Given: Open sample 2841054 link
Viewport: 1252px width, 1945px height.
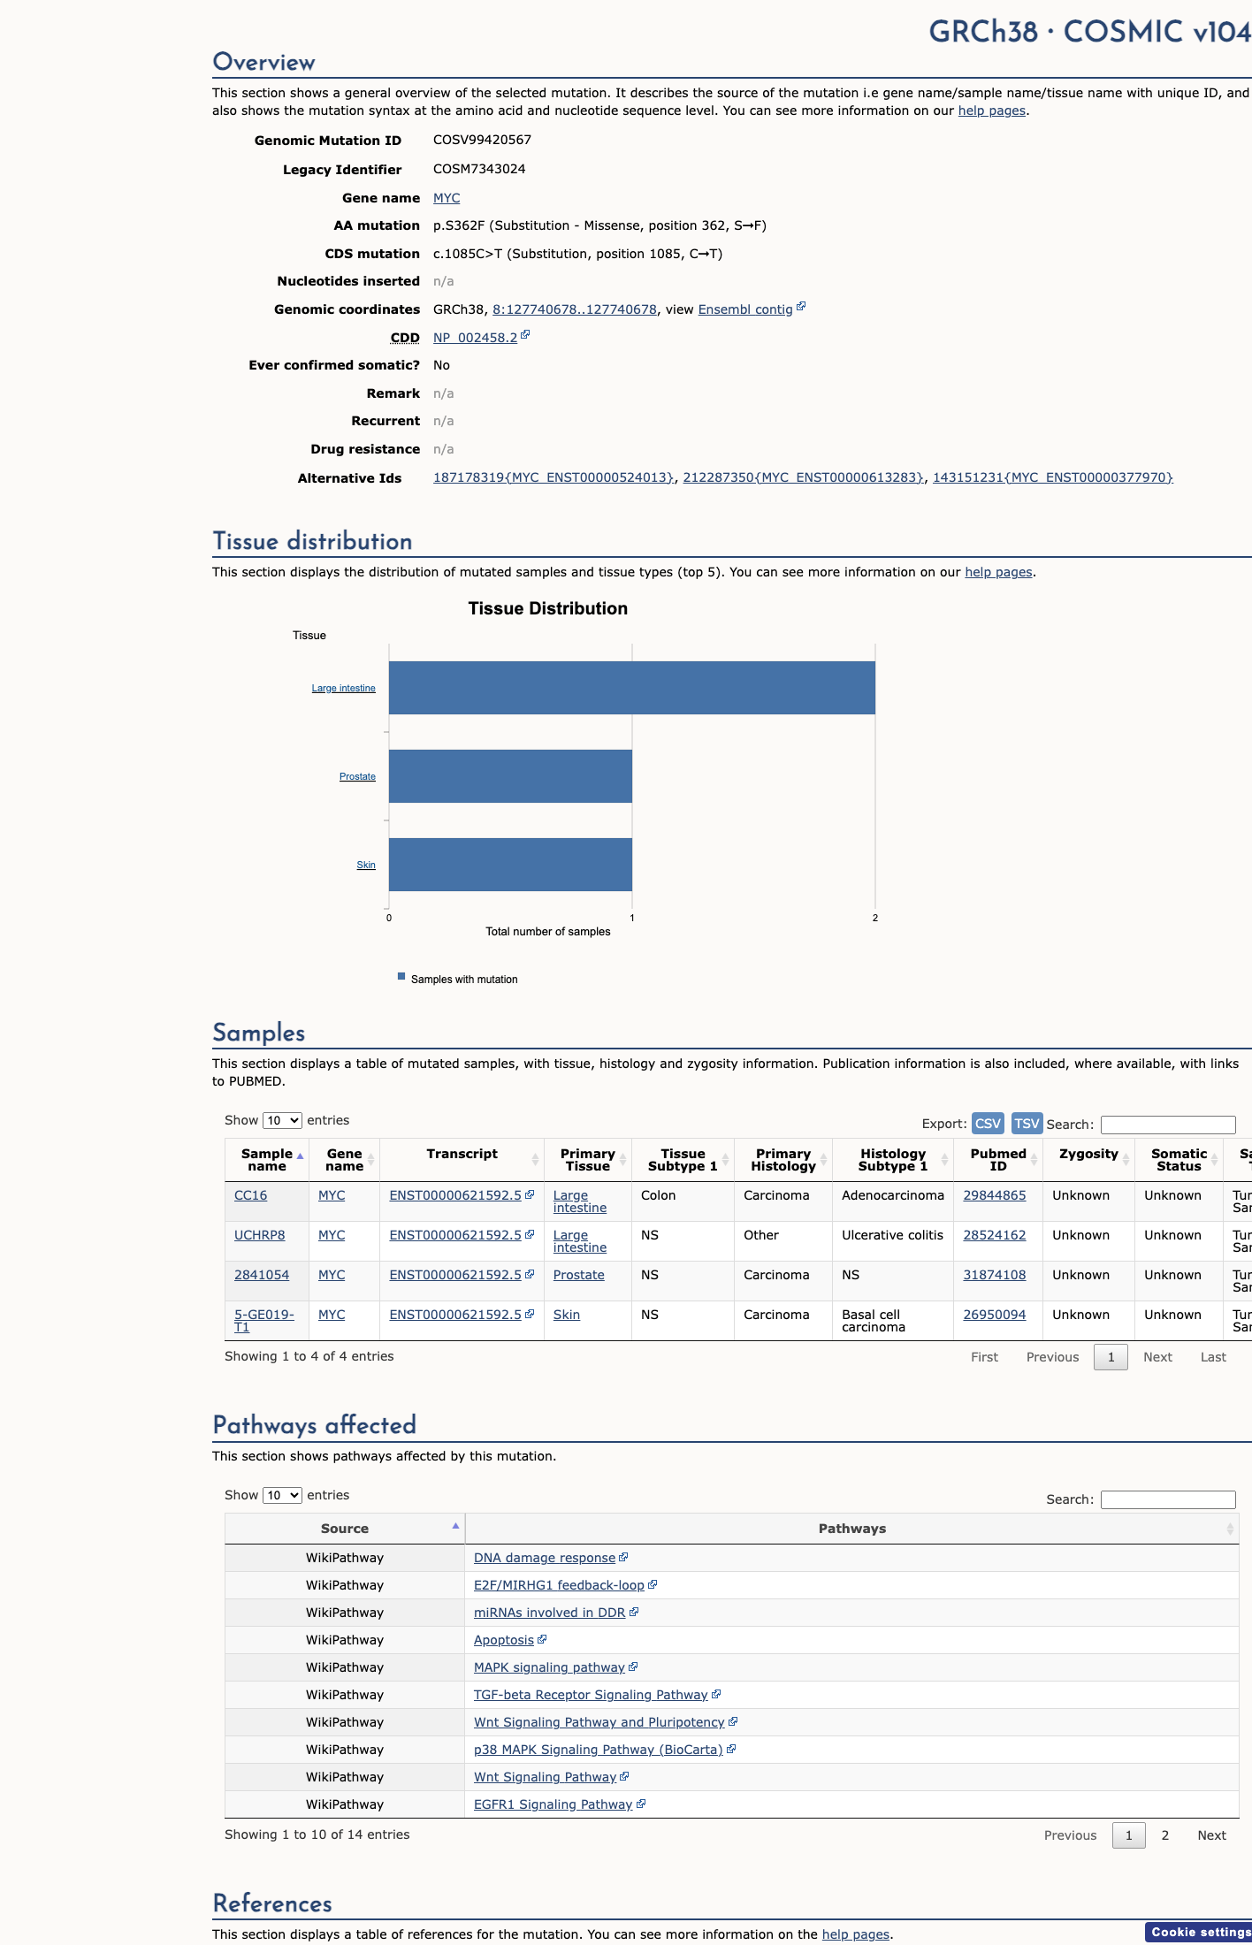Looking at the screenshot, I should (262, 1275).
